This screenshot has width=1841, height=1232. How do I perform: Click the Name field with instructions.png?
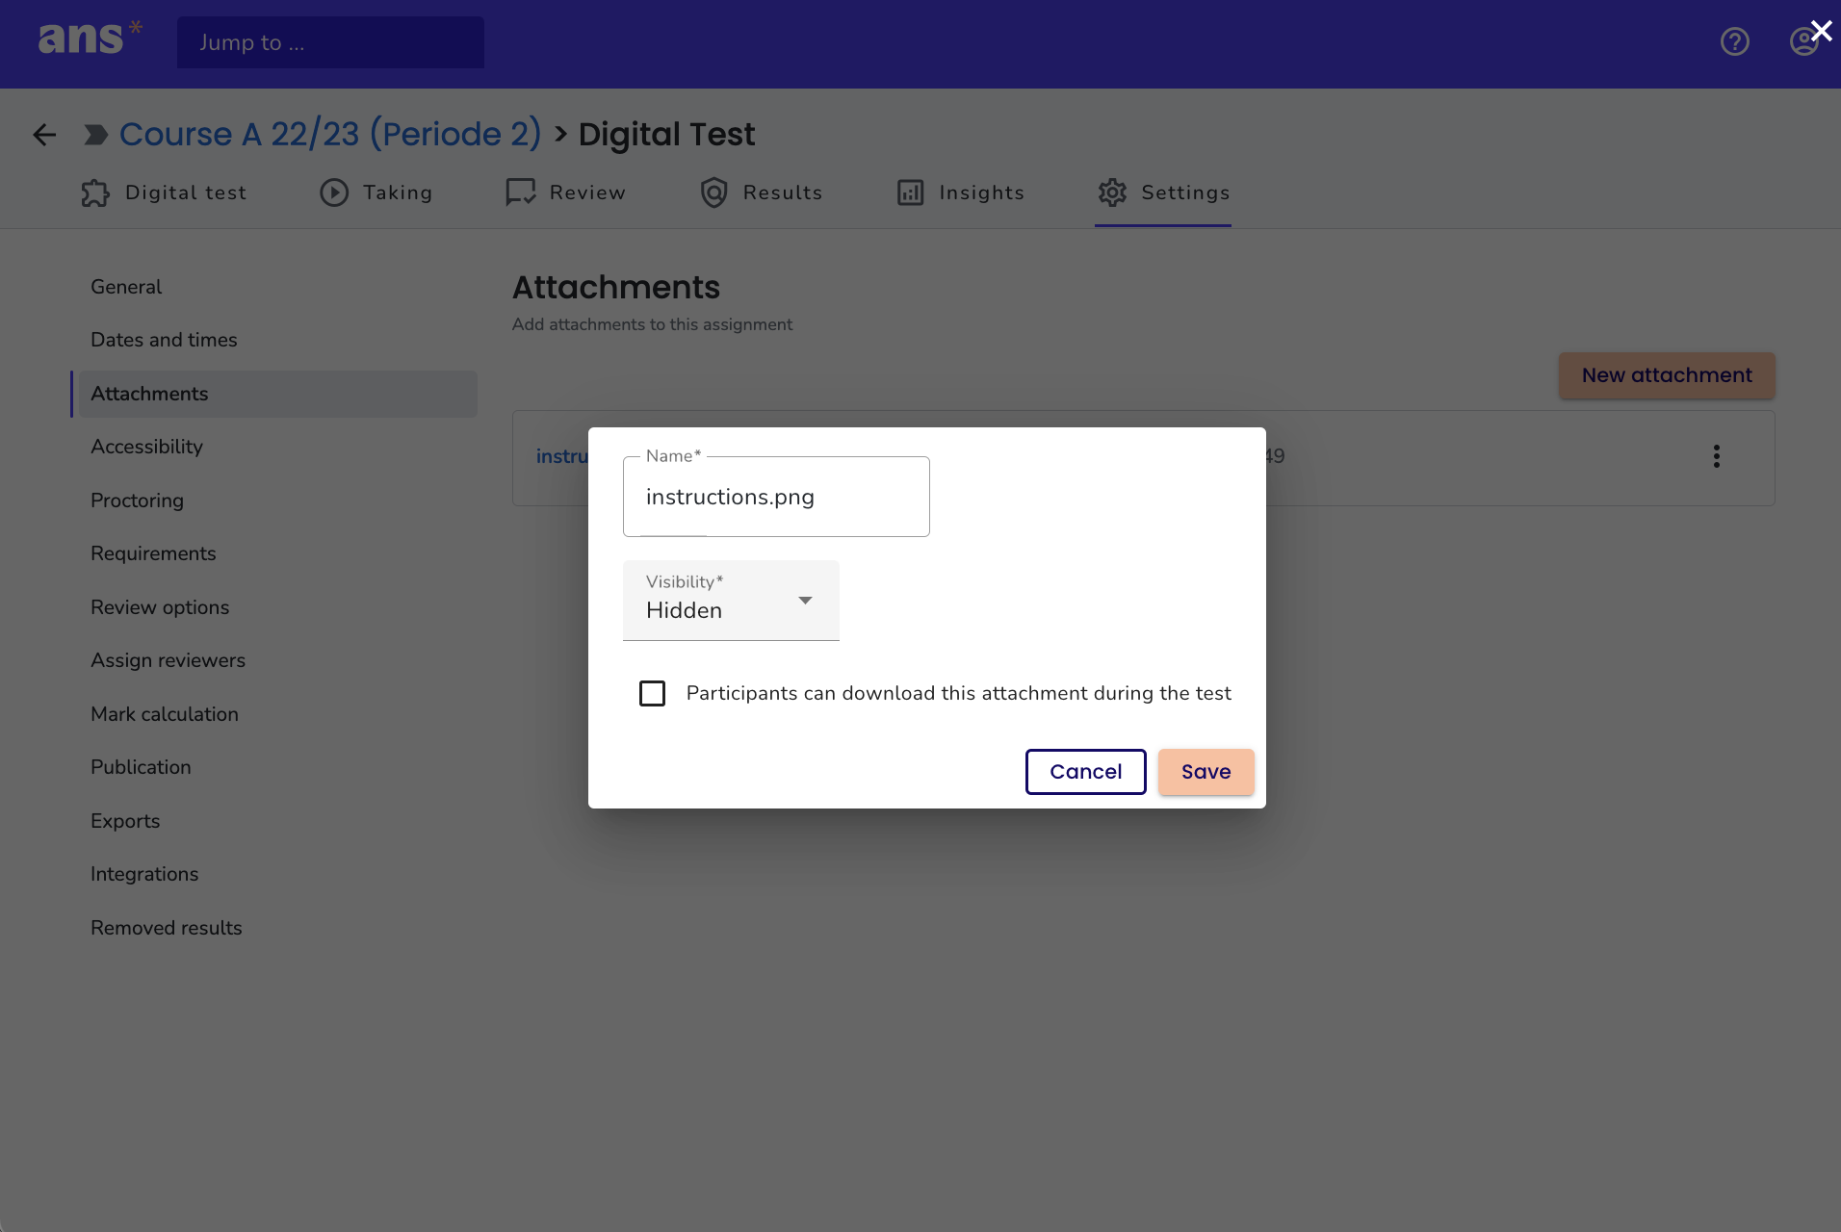(x=776, y=497)
